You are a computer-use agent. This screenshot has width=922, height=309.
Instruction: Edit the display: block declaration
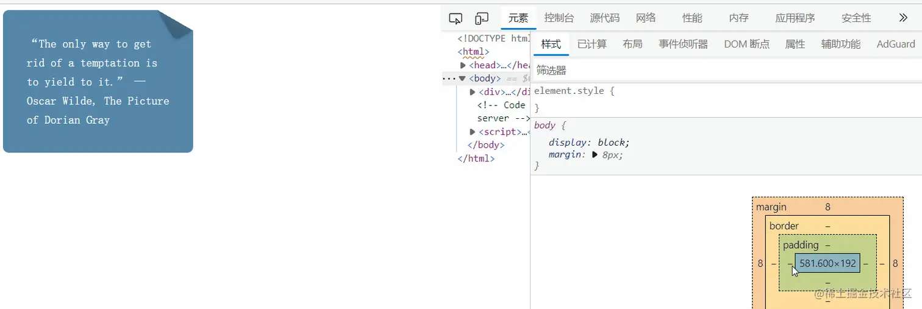click(x=589, y=143)
